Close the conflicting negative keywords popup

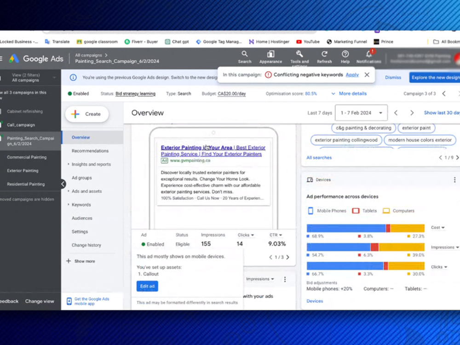pyautogui.click(x=367, y=75)
